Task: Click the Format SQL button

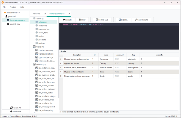Action: tap(102, 20)
